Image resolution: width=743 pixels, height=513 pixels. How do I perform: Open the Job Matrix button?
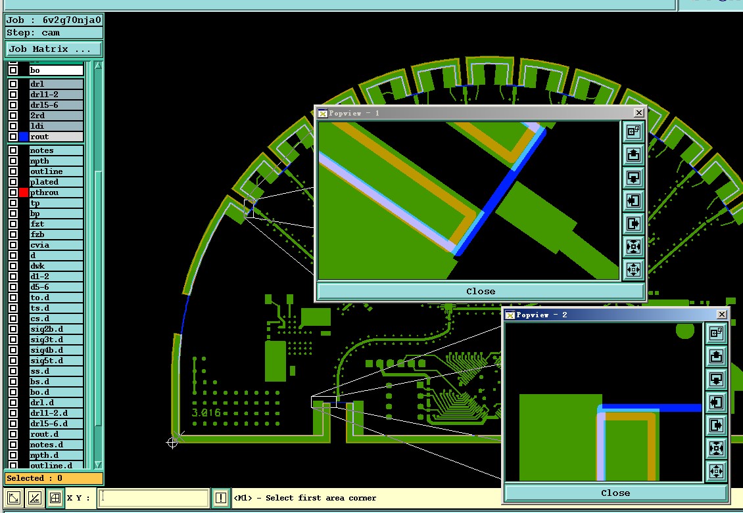coord(53,49)
